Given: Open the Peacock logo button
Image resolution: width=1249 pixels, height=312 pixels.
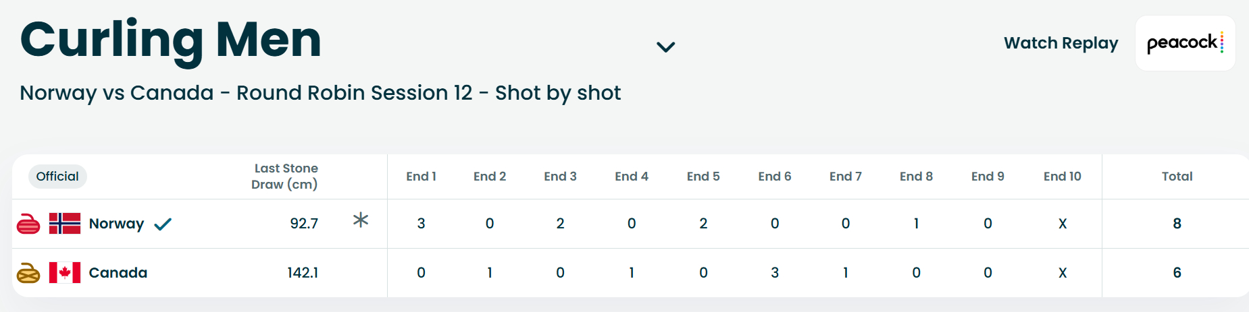Looking at the screenshot, I should (x=1186, y=43).
